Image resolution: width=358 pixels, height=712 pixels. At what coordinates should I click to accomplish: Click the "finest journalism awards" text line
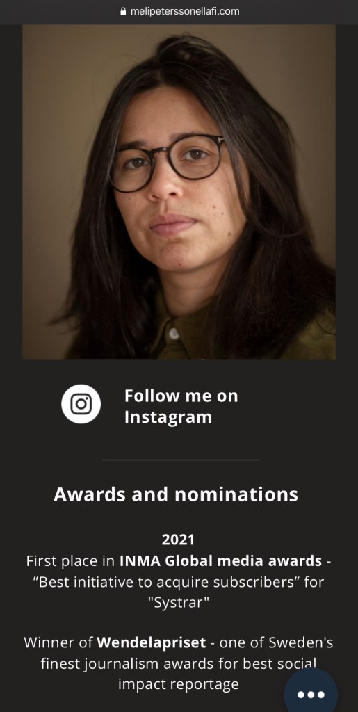pyautogui.click(x=179, y=664)
